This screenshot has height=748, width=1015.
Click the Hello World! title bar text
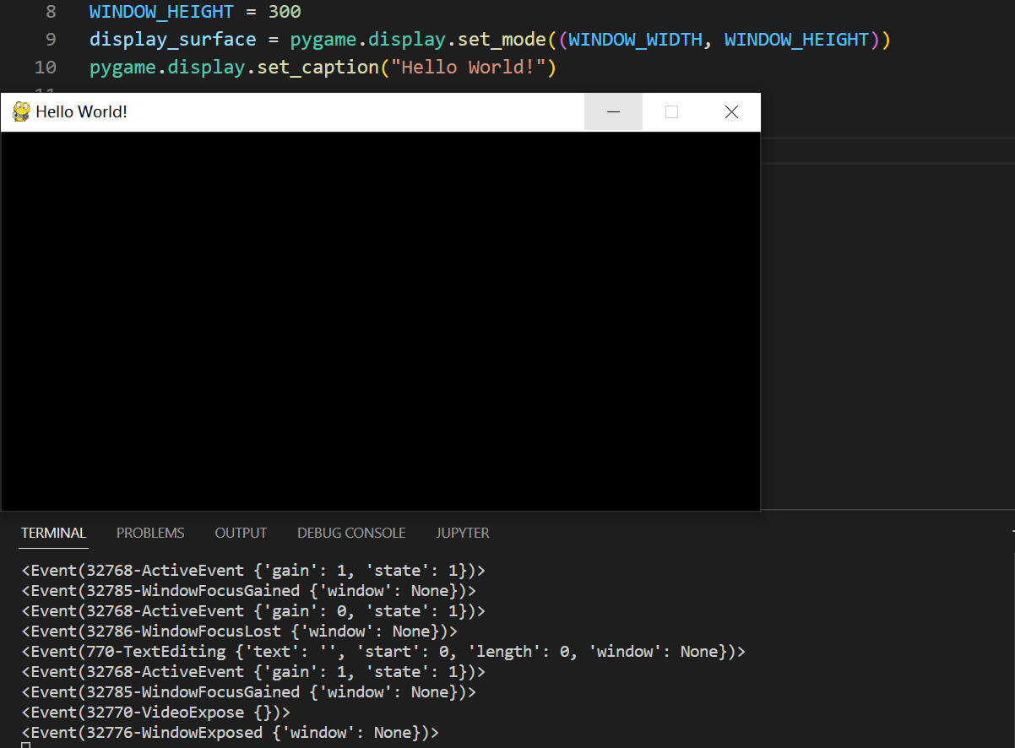tap(82, 112)
